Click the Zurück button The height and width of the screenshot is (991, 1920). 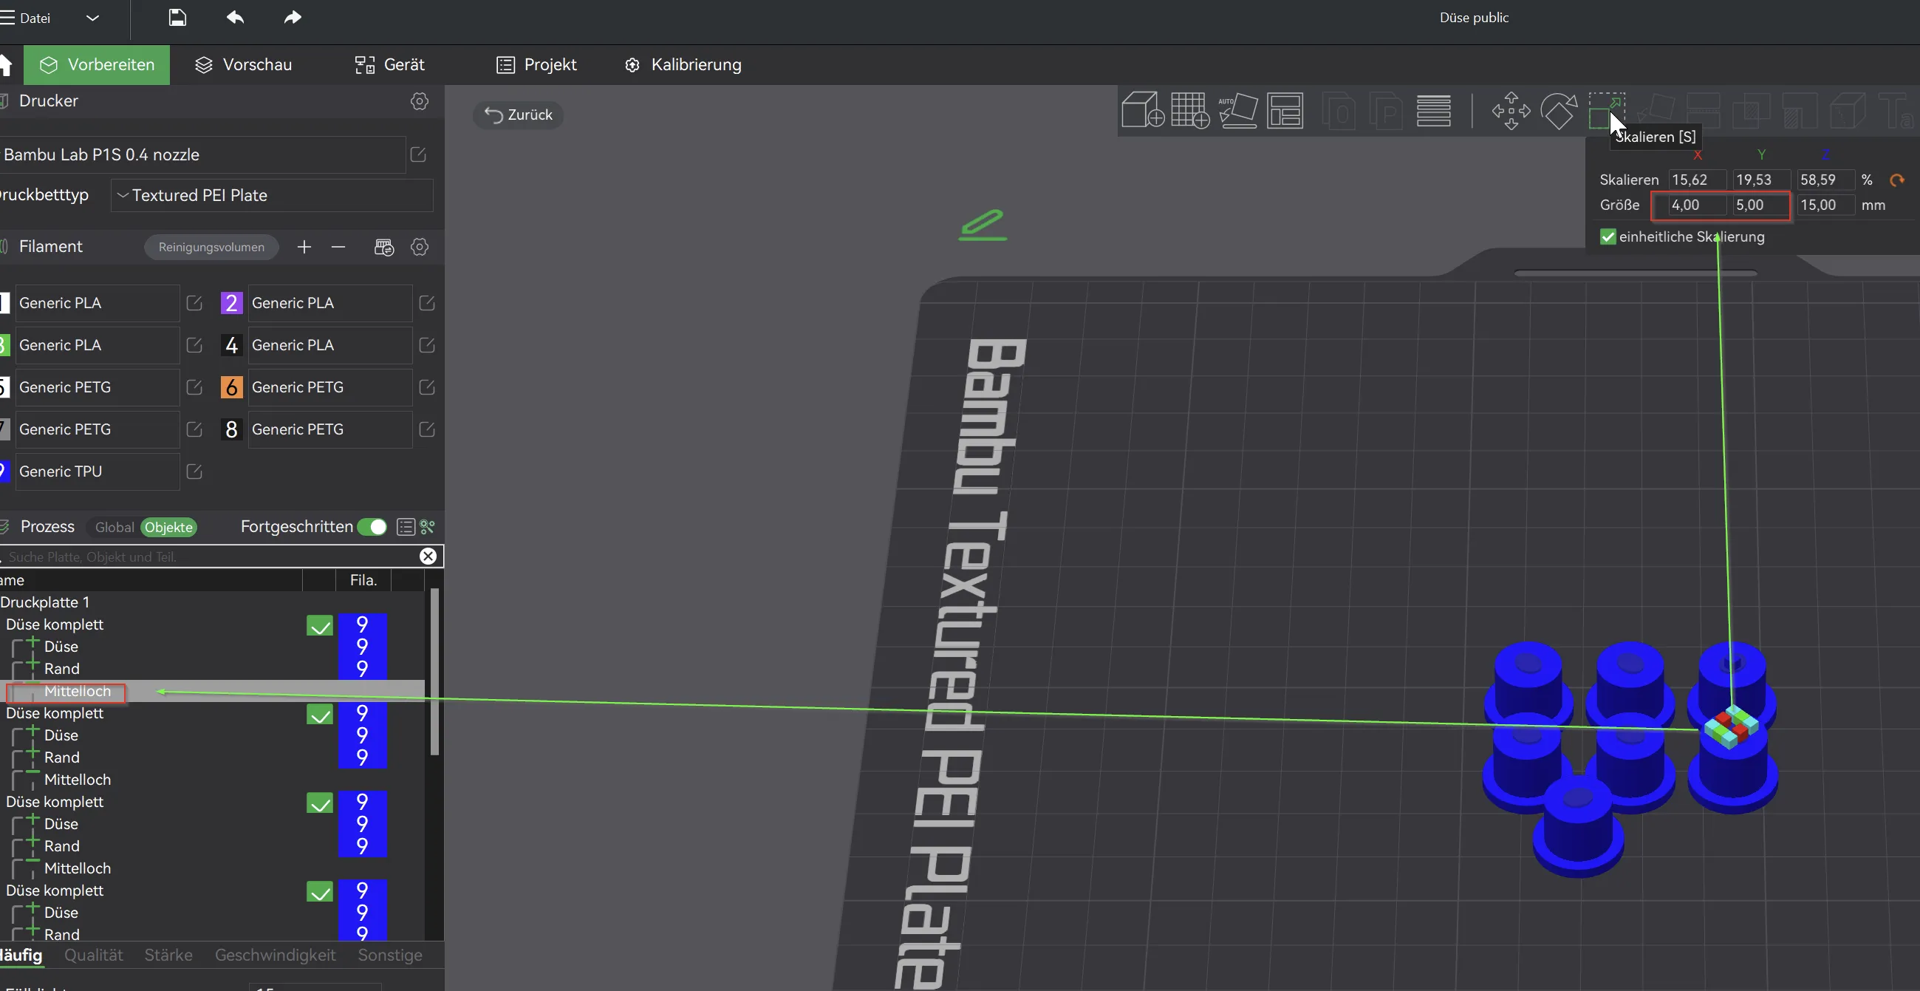[518, 115]
